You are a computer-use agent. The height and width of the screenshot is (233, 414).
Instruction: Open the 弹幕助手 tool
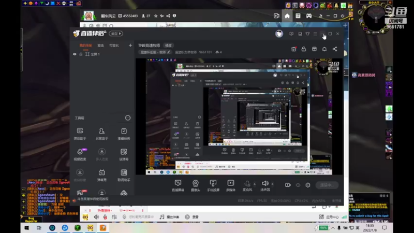point(80,134)
